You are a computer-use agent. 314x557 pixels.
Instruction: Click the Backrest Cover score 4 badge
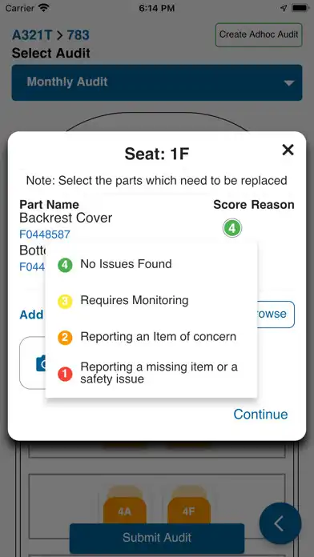coord(232,228)
